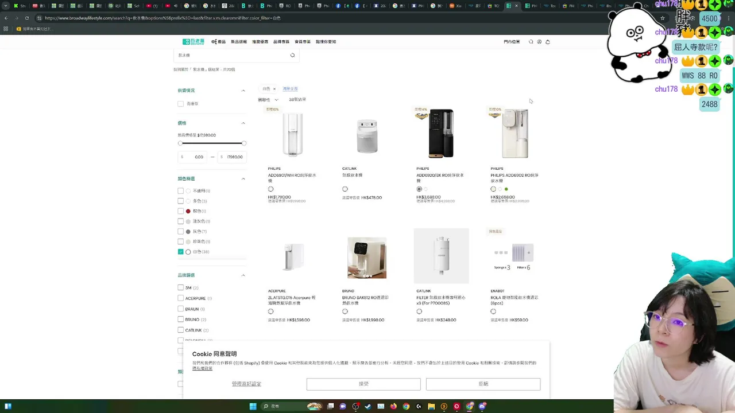Image resolution: width=735 pixels, height=413 pixels.
Task: Click the maximum price input 17980.00
Action: (x=232, y=157)
